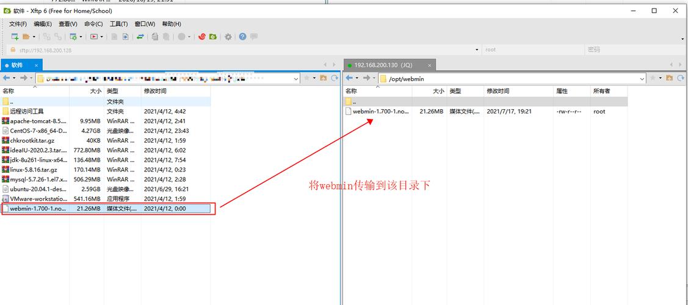Sort remote files by 属性 column
The height and width of the screenshot is (305, 688).
pyautogui.click(x=572, y=91)
